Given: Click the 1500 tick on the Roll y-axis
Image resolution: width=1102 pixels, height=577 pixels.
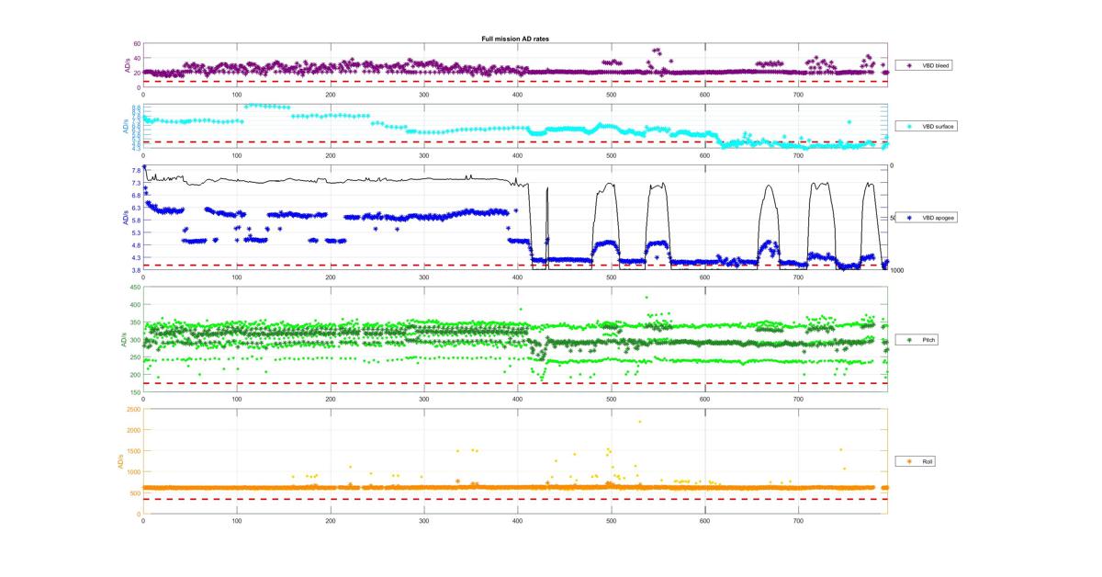Looking at the screenshot, I should coord(133,451).
